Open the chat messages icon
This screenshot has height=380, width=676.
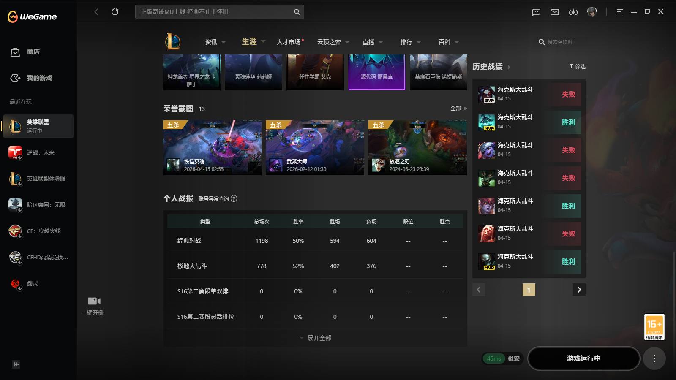click(536, 12)
